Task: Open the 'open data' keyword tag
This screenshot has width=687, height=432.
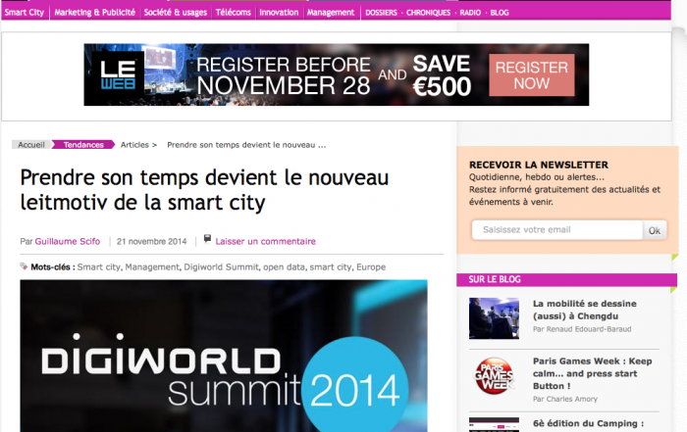Action: 284,266
